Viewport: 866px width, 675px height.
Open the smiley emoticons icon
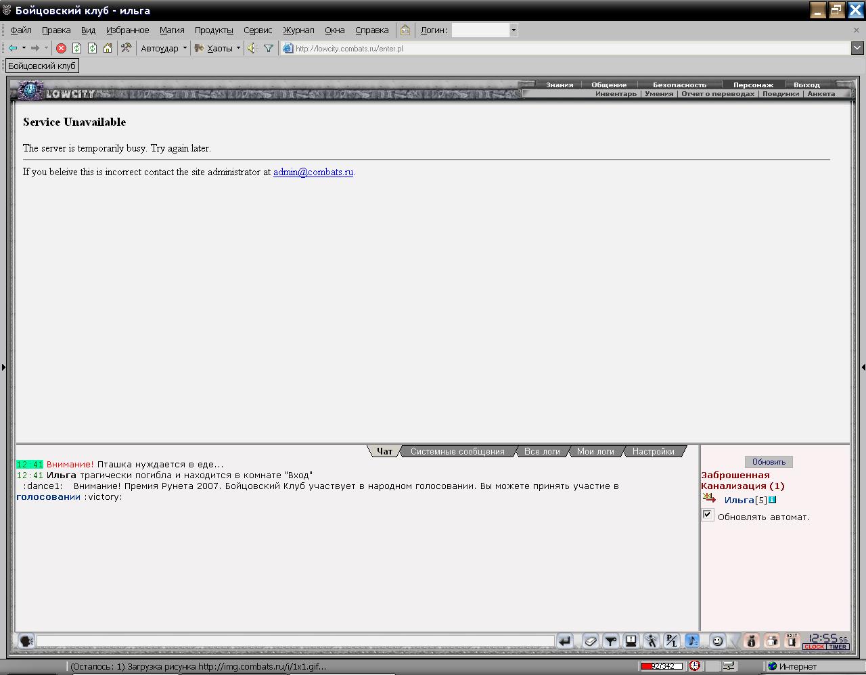pyautogui.click(x=718, y=641)
